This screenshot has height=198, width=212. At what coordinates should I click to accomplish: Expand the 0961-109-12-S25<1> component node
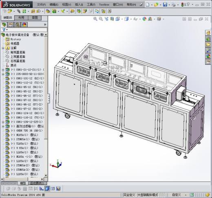(3, 122)
